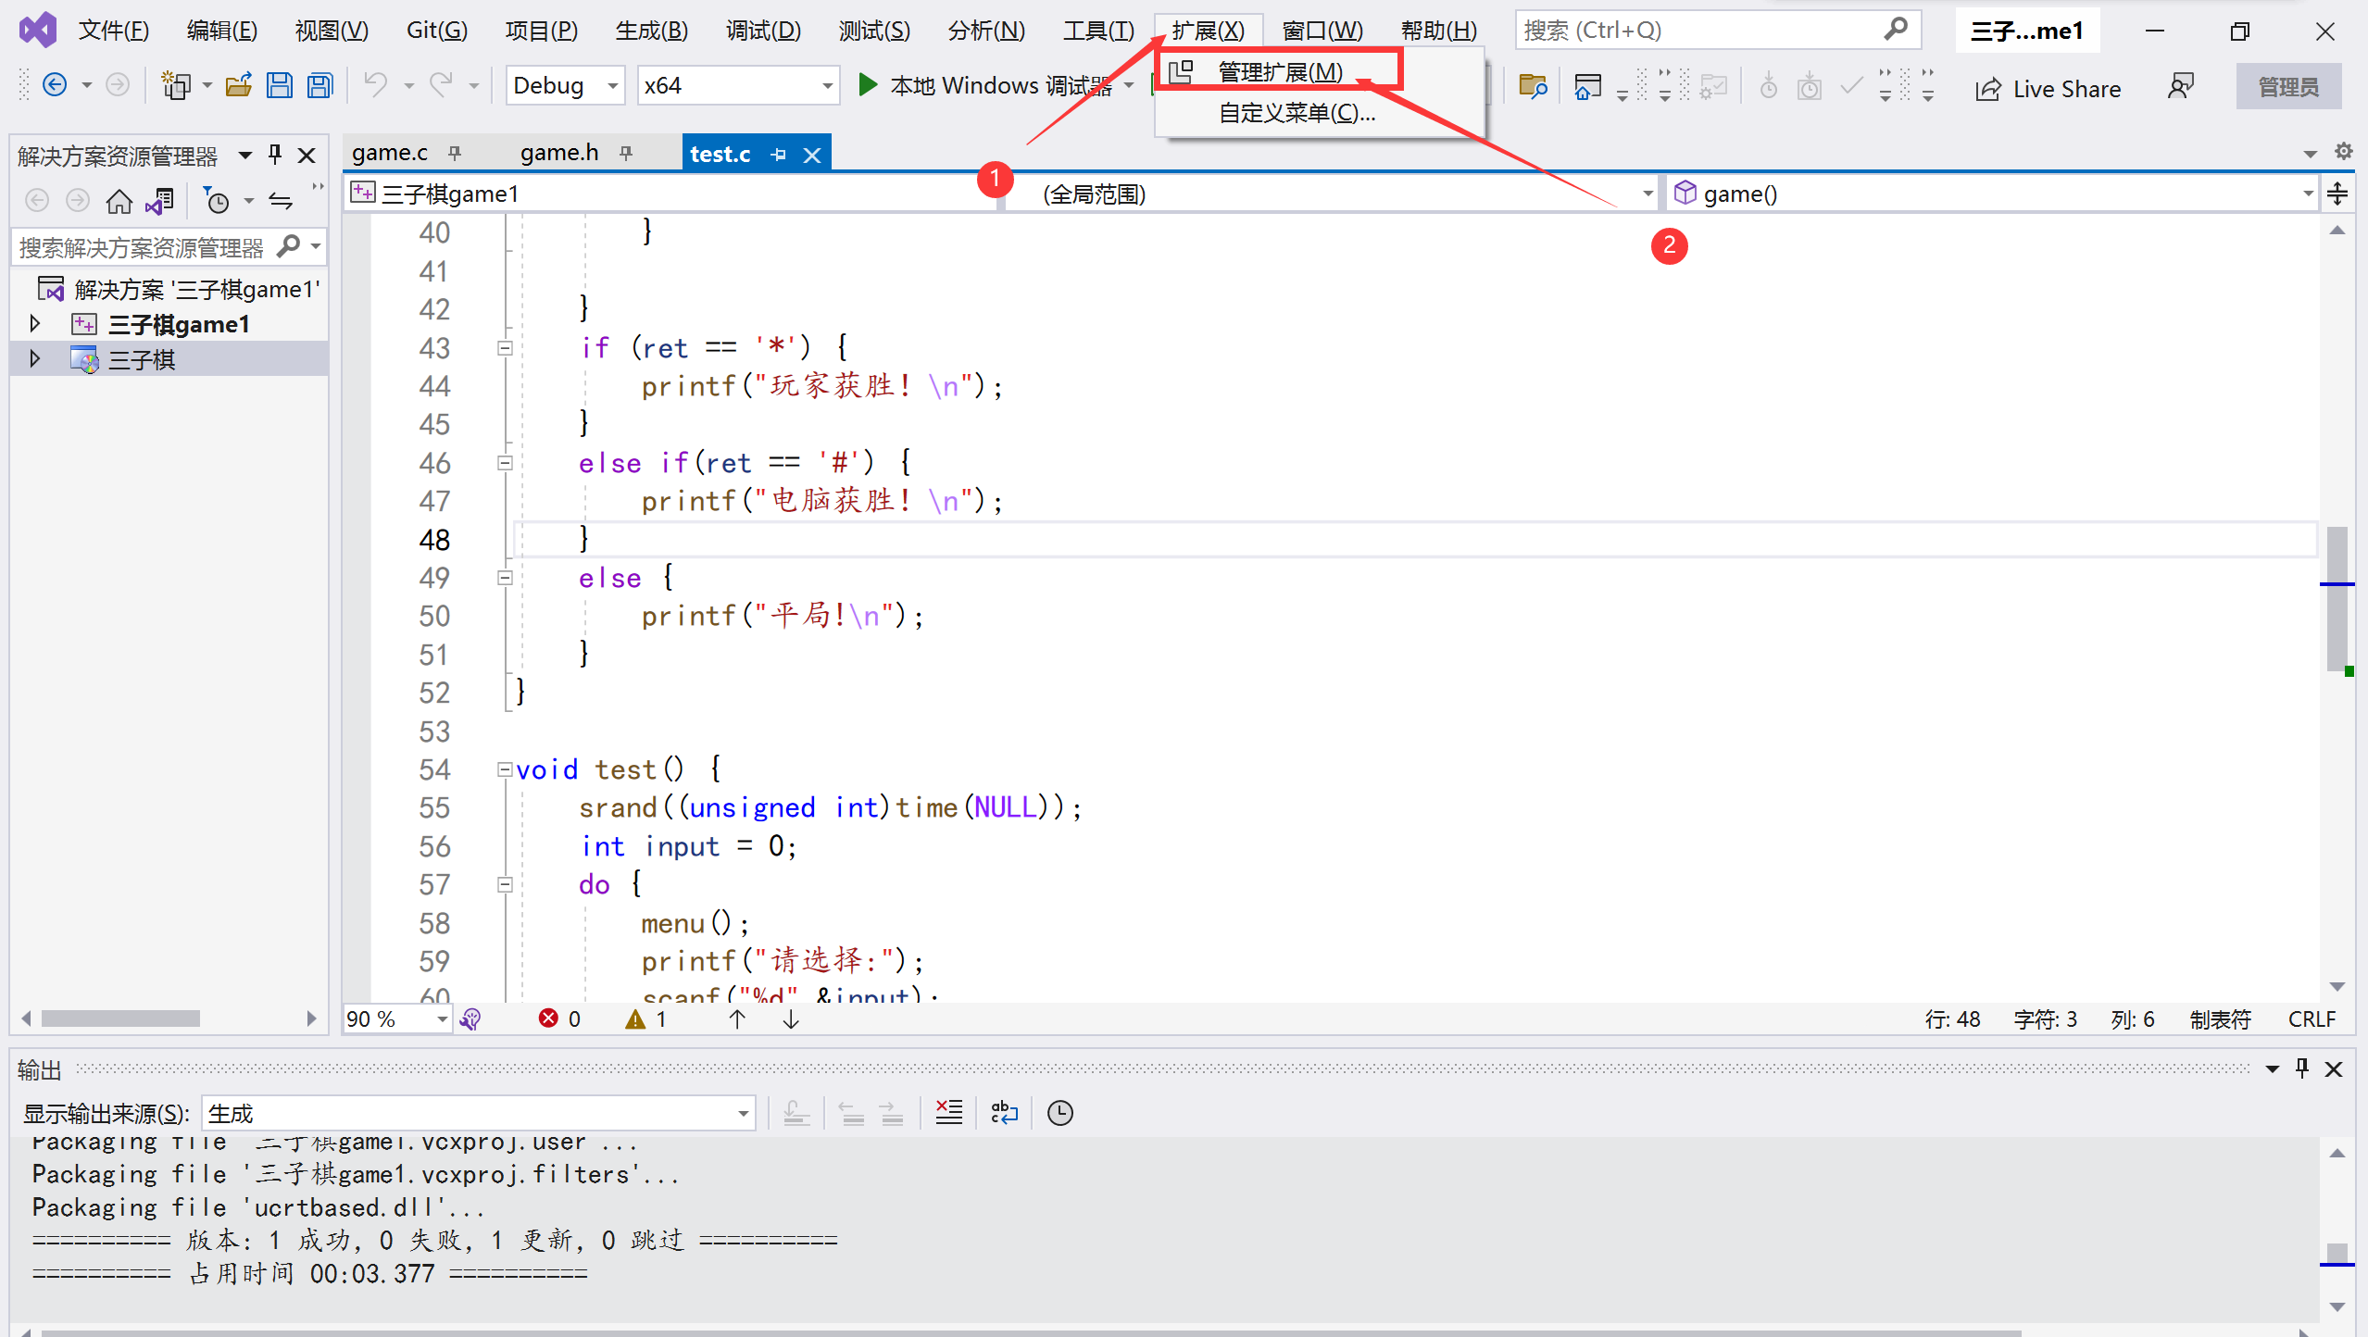Open the x64 platform dropdown
This screenshot has height=1337, width=2368.
tap(827, 86)
